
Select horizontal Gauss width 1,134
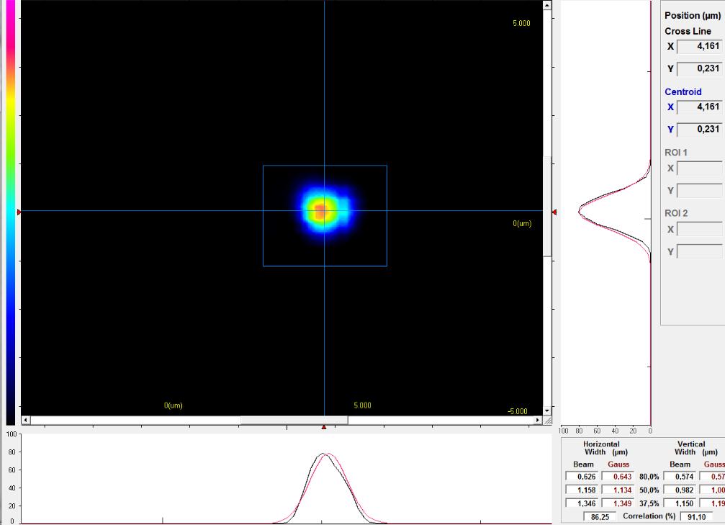[617, 490]
